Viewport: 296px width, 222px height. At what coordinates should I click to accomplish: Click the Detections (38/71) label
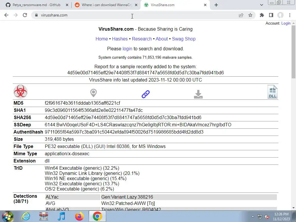(x=25, y=199)
